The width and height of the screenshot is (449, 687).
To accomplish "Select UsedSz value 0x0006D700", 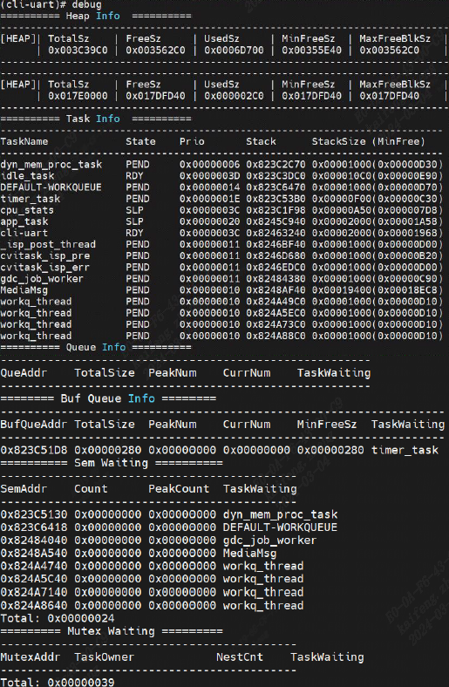I will tap(234, 50).
